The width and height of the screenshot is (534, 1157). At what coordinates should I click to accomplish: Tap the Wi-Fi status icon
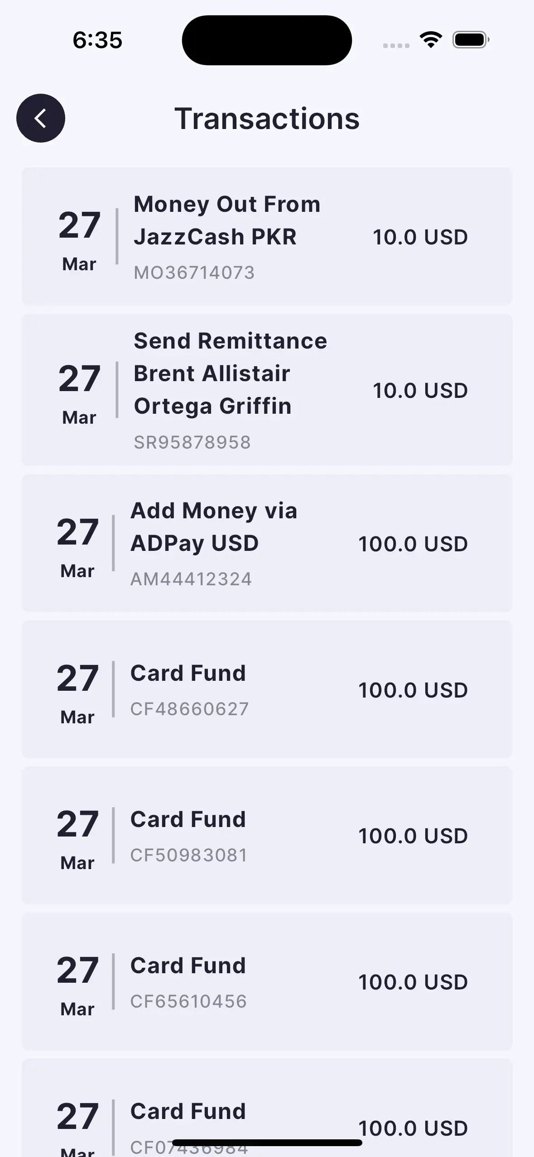click(431, 40)
